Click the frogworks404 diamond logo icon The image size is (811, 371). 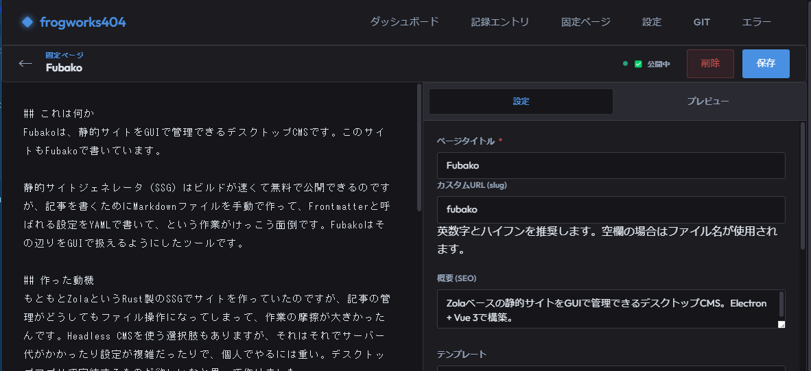click(27, 22)
